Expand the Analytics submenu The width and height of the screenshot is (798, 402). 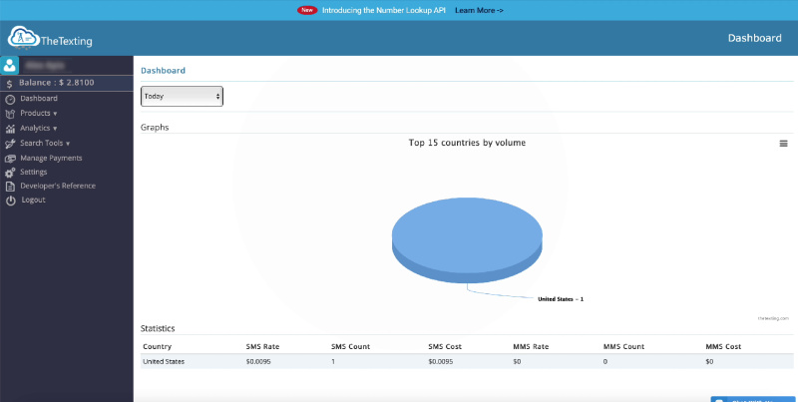point(39,128)
